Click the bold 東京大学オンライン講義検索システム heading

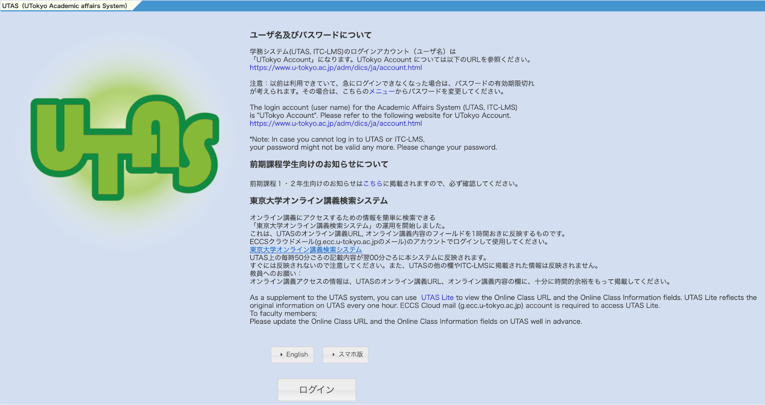coord(319,201)
